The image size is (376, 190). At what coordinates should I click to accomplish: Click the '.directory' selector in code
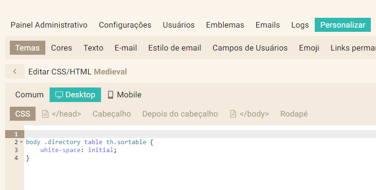point(63,142)
